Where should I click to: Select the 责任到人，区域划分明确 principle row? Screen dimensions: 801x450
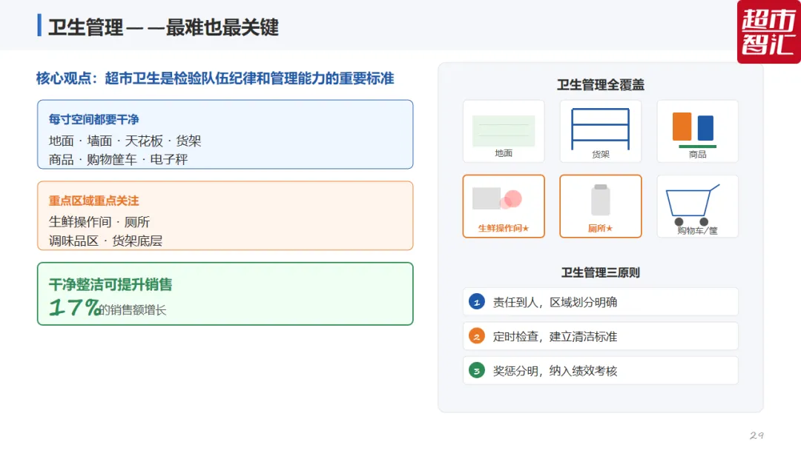pyautogui.click(x=601, y=302)
